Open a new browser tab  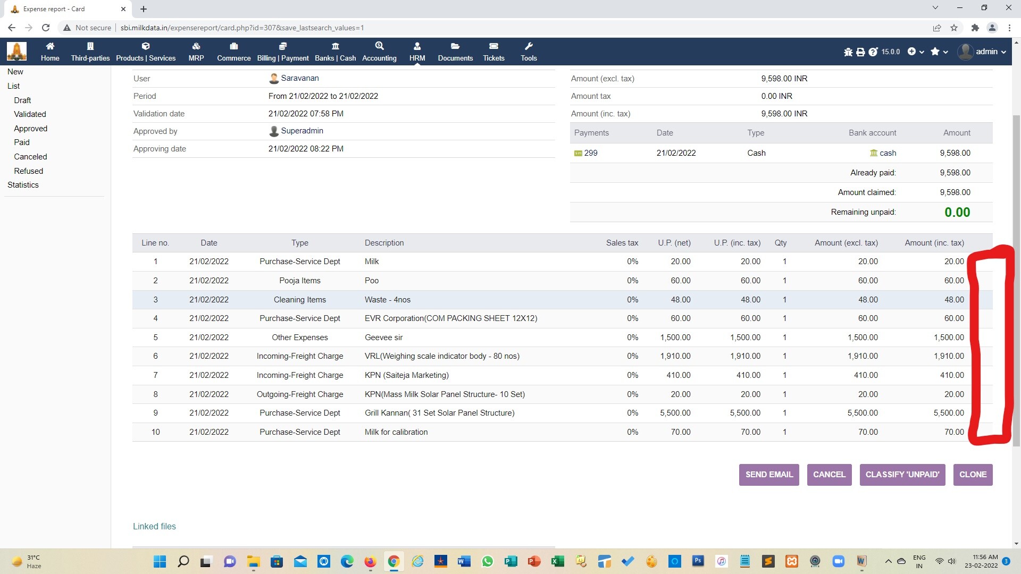(144, 9)
